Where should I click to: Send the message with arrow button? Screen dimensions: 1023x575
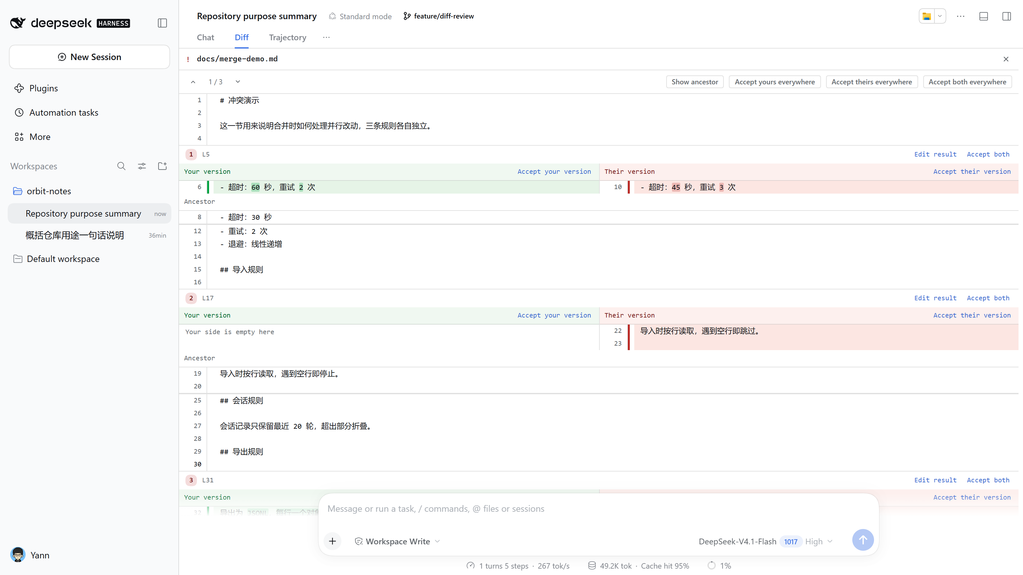[x=863, y=540]
